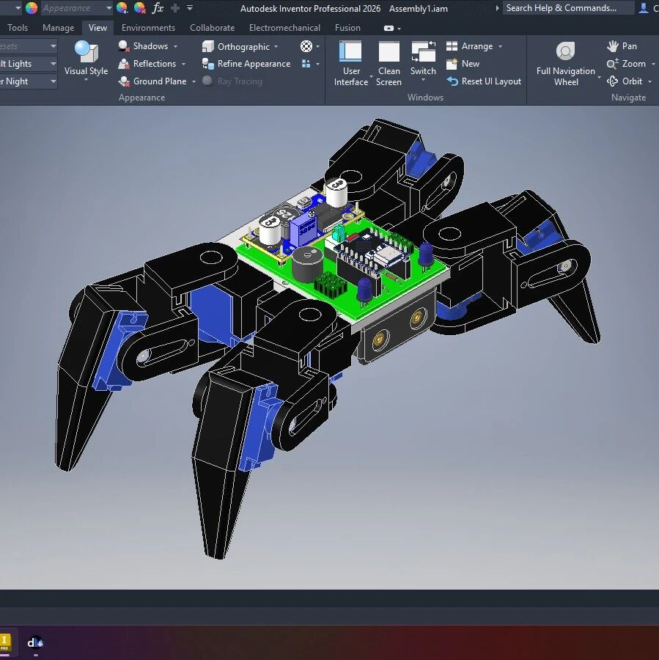Click the Inventor icon in the taskbar

click(x=5, y=642)
